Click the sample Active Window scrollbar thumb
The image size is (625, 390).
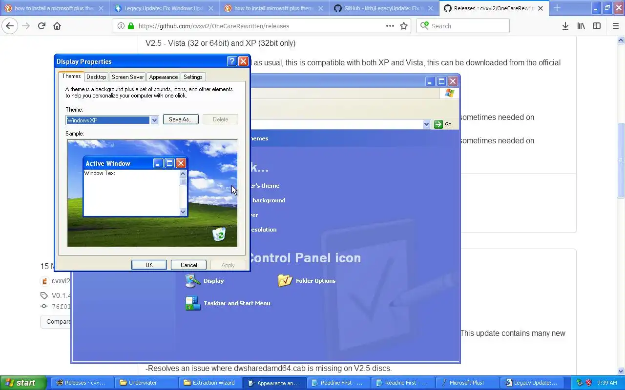(183, 182)
